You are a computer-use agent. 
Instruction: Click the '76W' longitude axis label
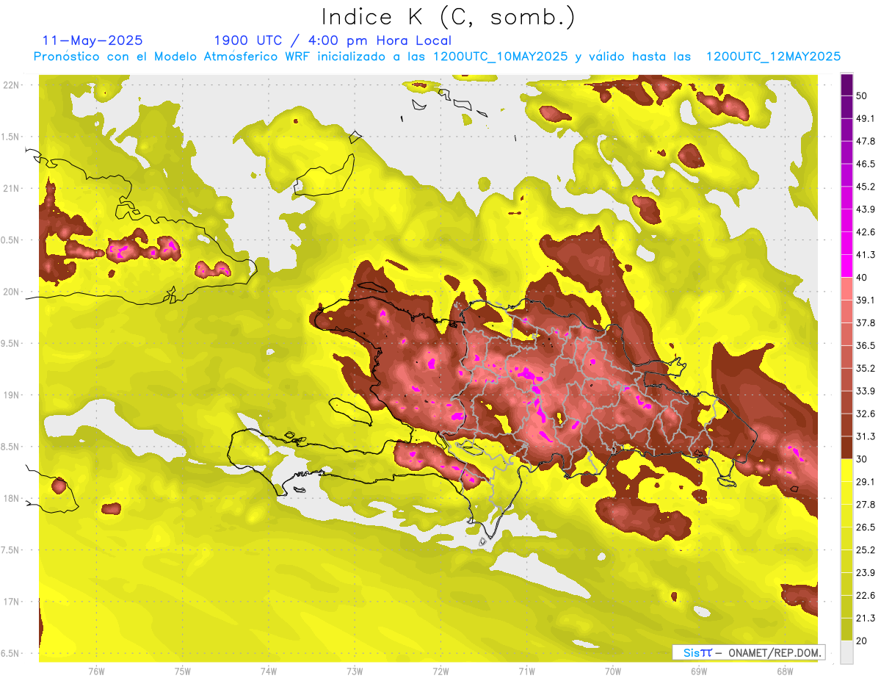(96, 671)
